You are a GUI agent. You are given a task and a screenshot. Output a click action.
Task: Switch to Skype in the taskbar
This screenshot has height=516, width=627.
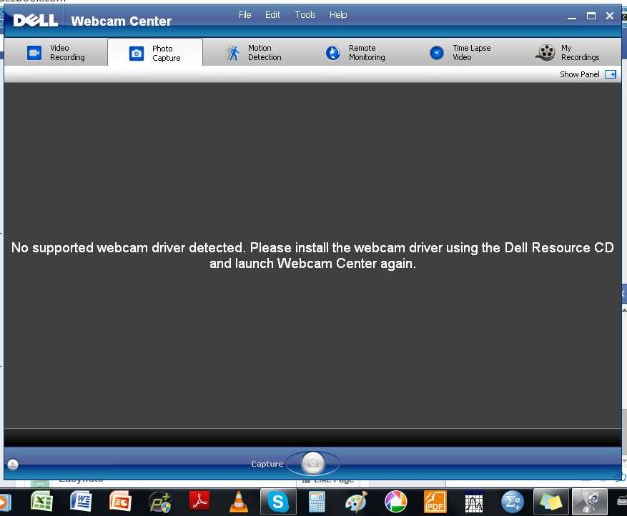click(x=278, y=502)
